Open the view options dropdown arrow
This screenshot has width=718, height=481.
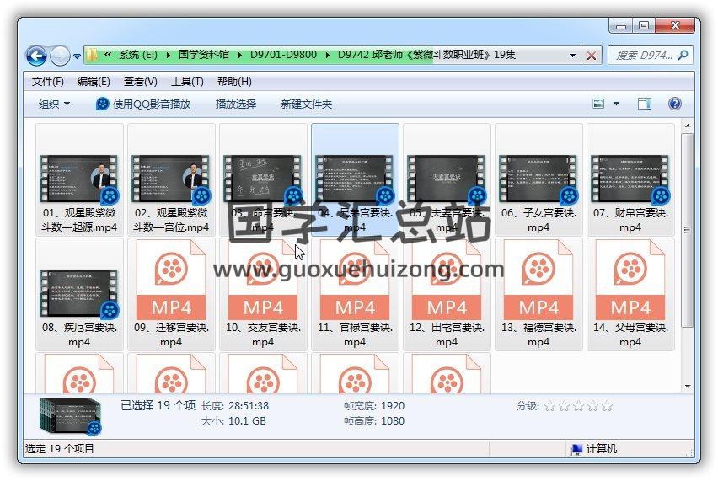coord(616,104)
